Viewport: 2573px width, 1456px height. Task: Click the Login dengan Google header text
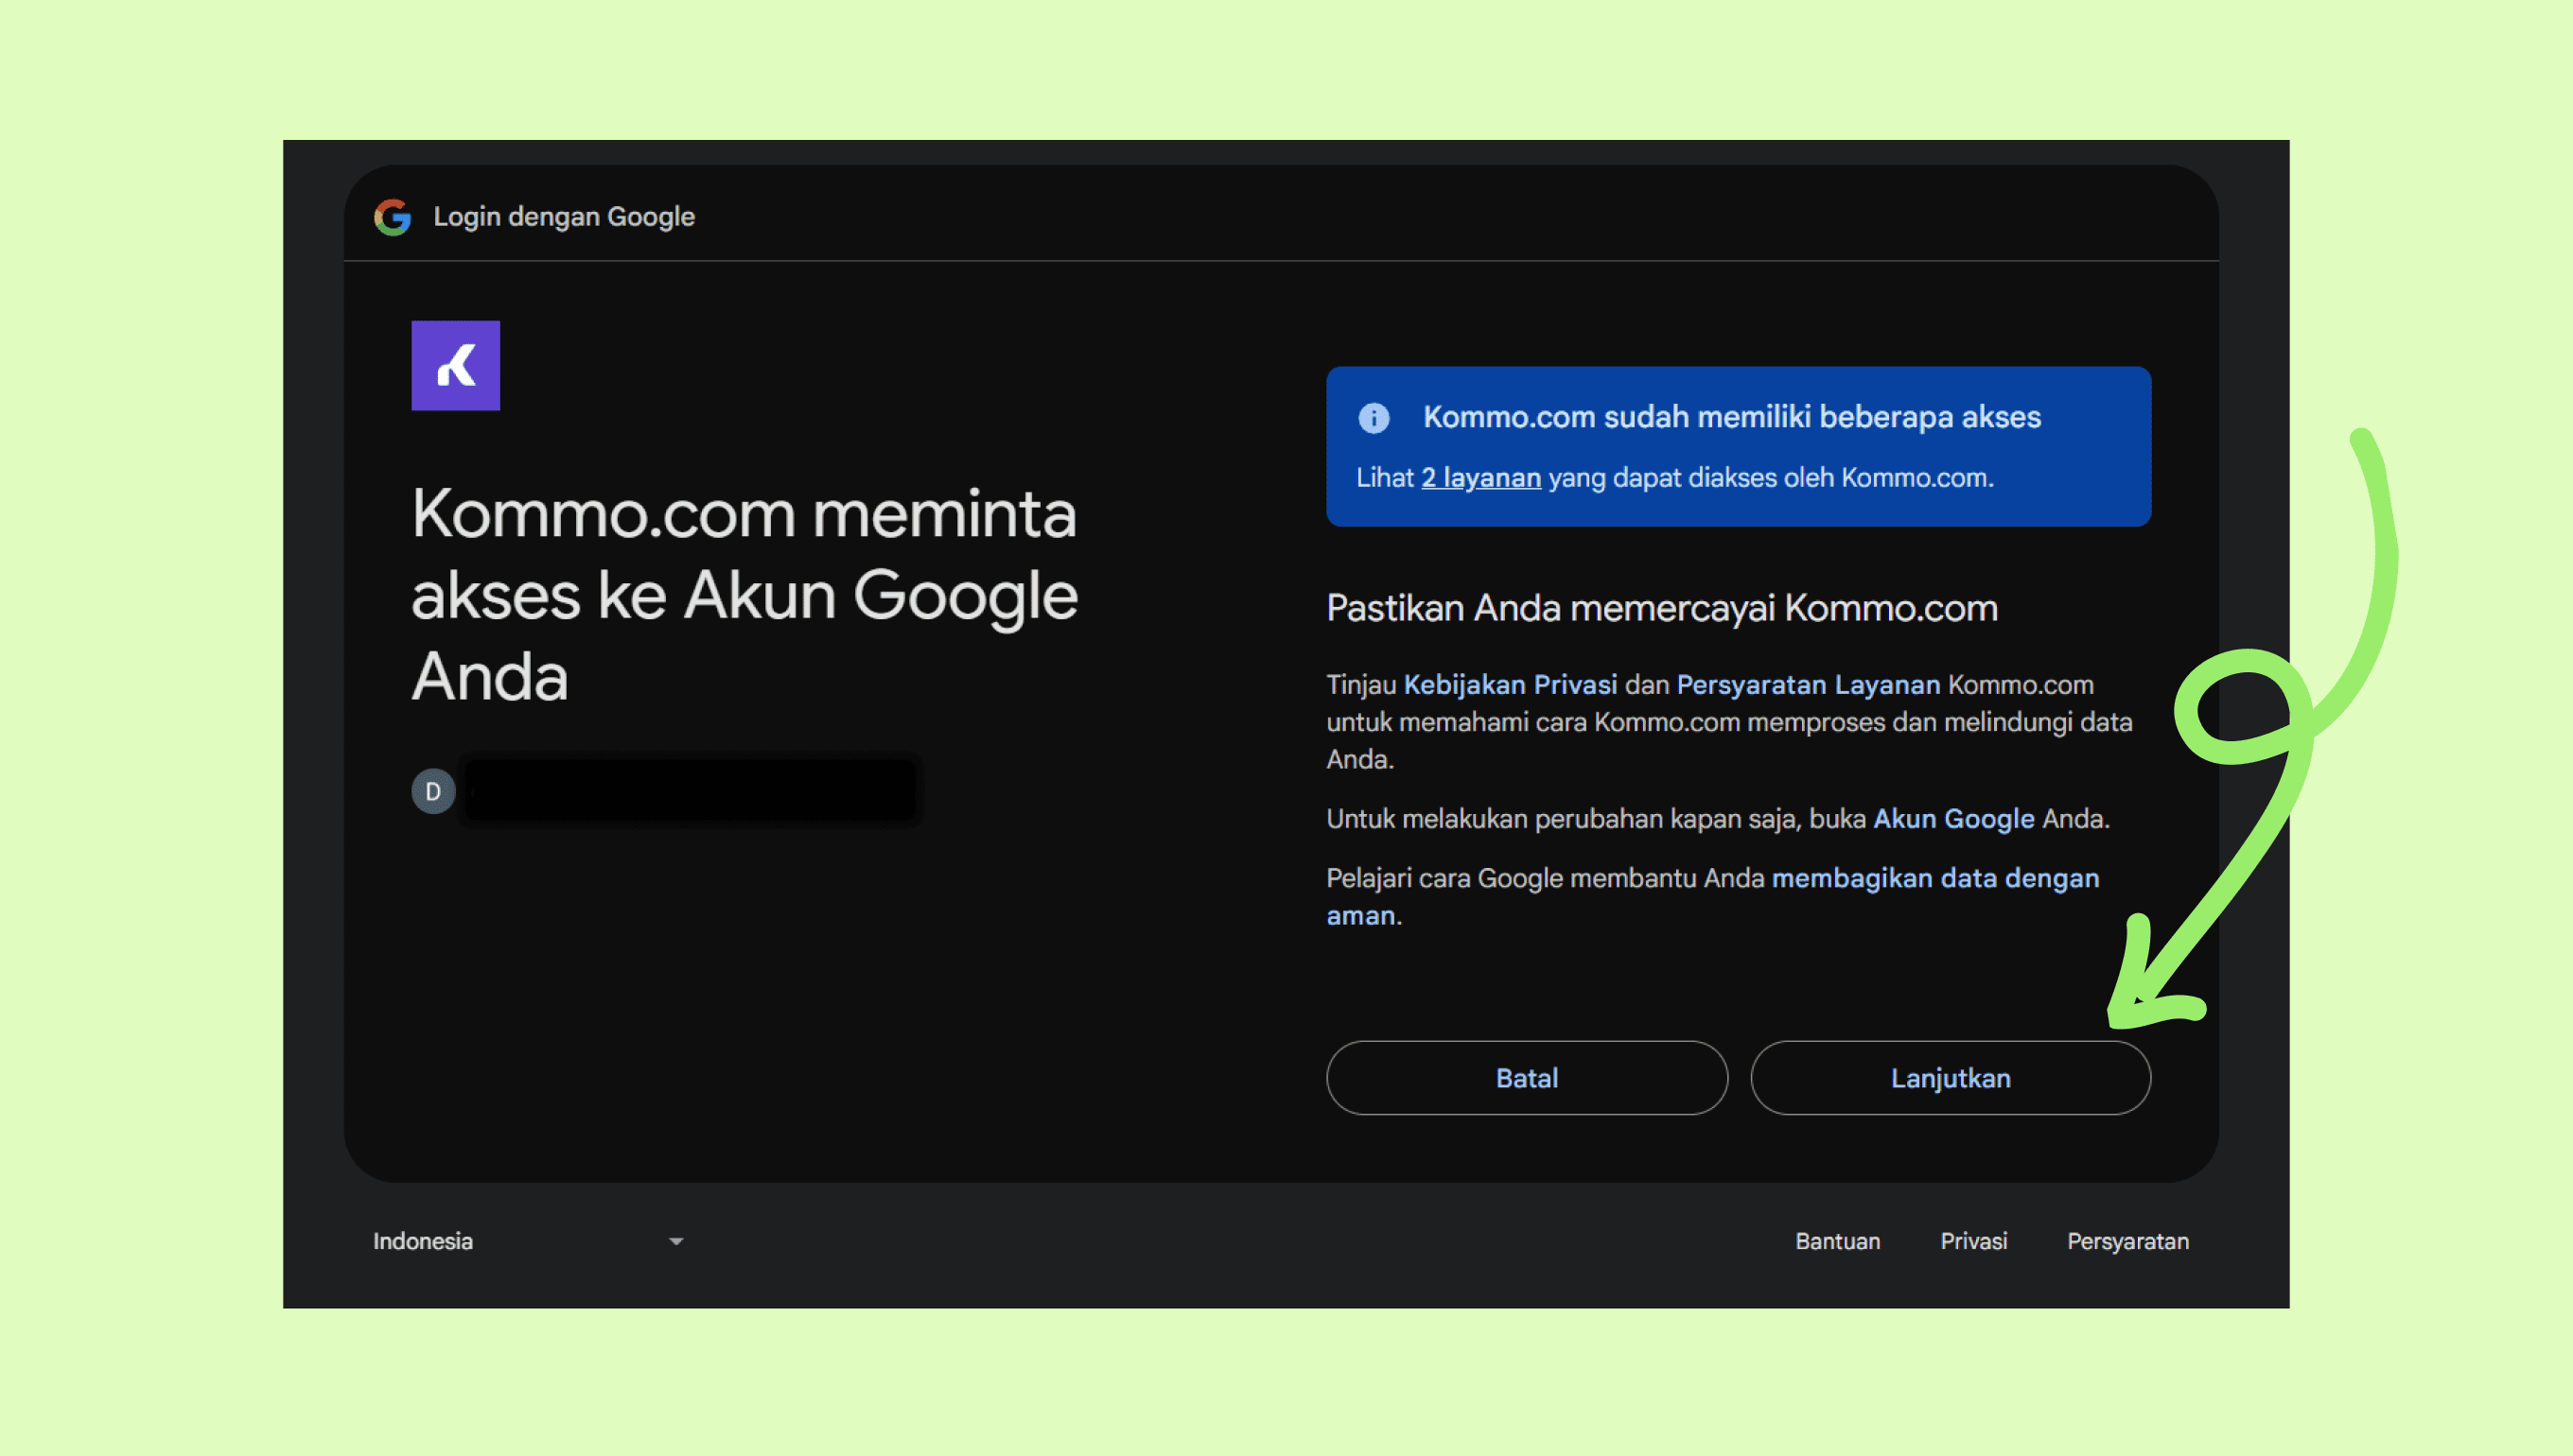tap(563, 217)
